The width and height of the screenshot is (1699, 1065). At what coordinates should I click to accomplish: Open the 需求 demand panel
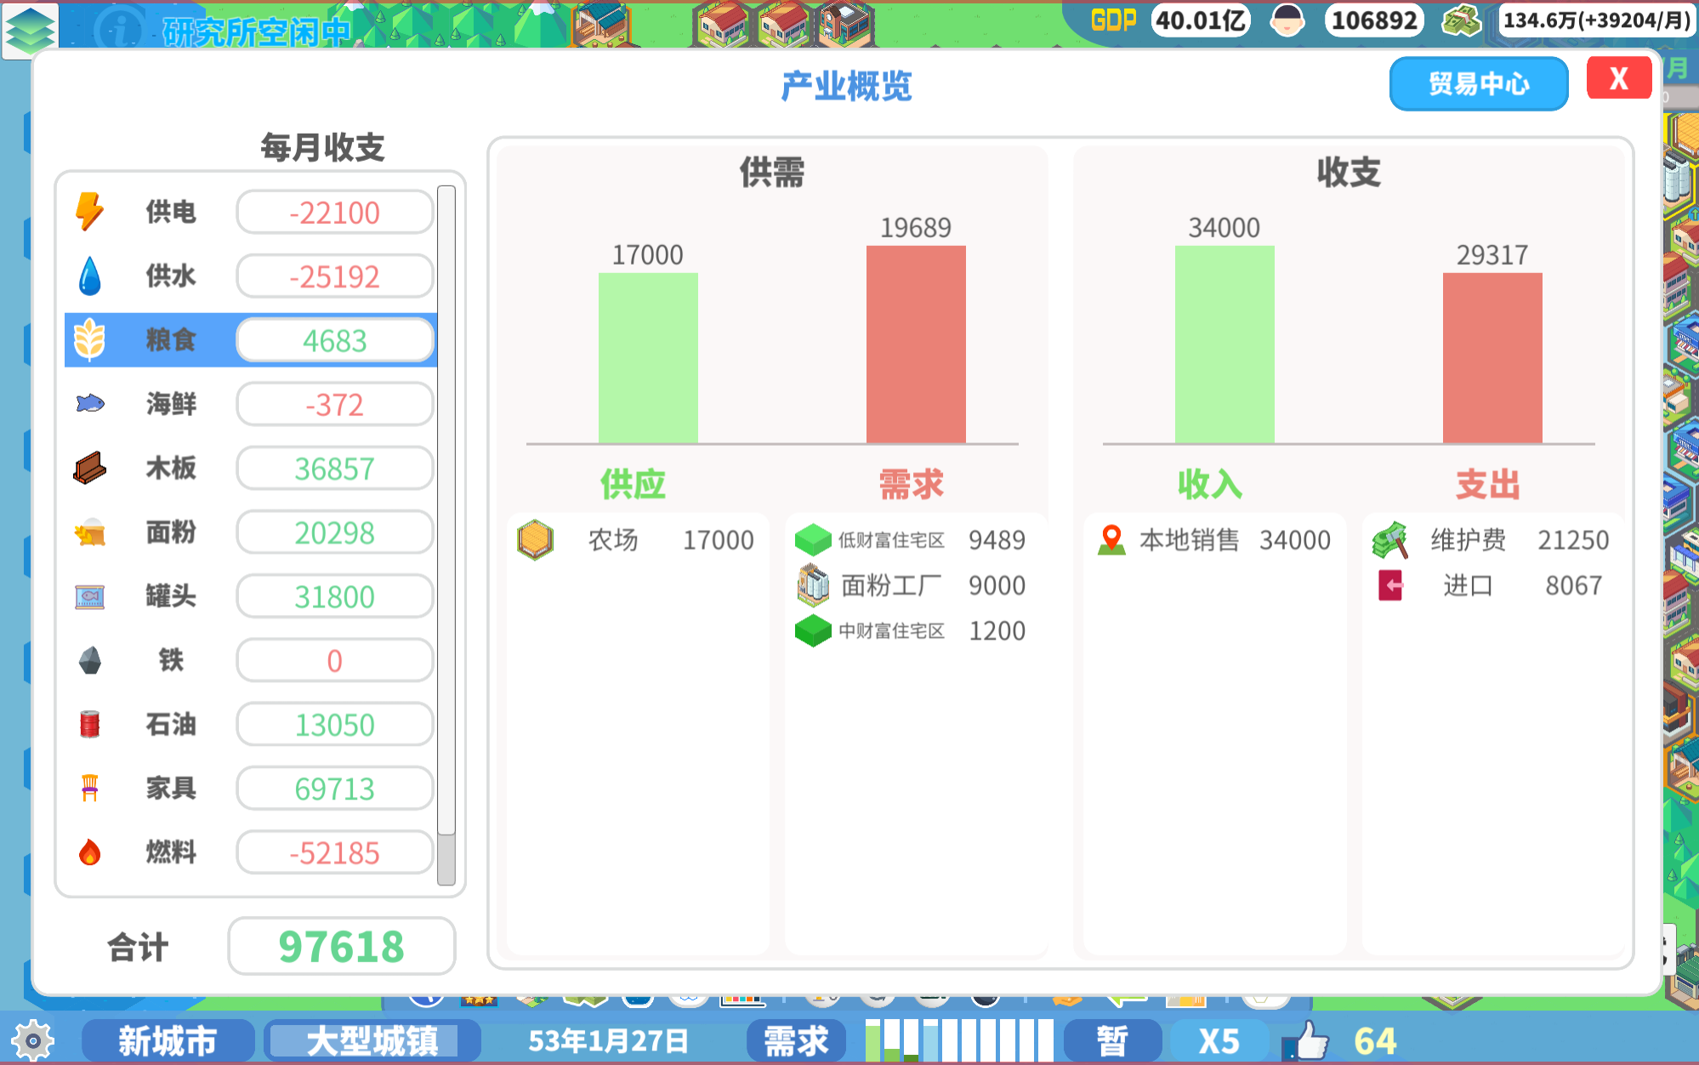(x=796, y=1040)
